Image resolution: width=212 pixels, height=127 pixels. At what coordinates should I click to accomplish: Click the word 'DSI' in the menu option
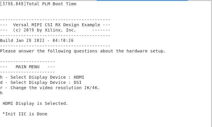78,83
